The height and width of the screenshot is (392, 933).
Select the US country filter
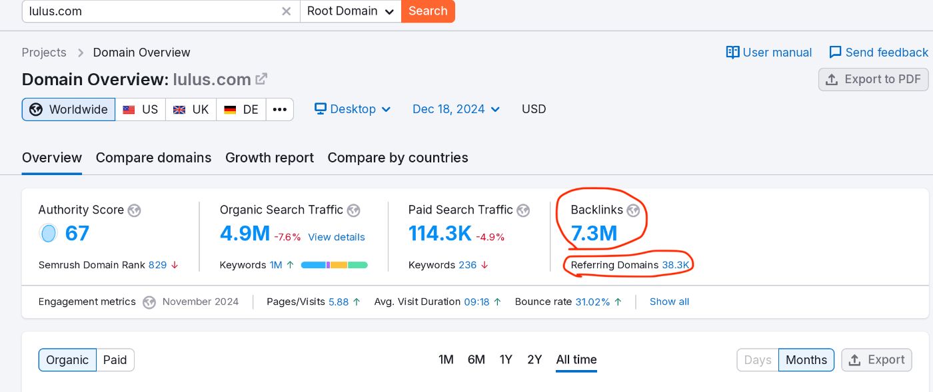pyautogui.click(x=141, y=109)
